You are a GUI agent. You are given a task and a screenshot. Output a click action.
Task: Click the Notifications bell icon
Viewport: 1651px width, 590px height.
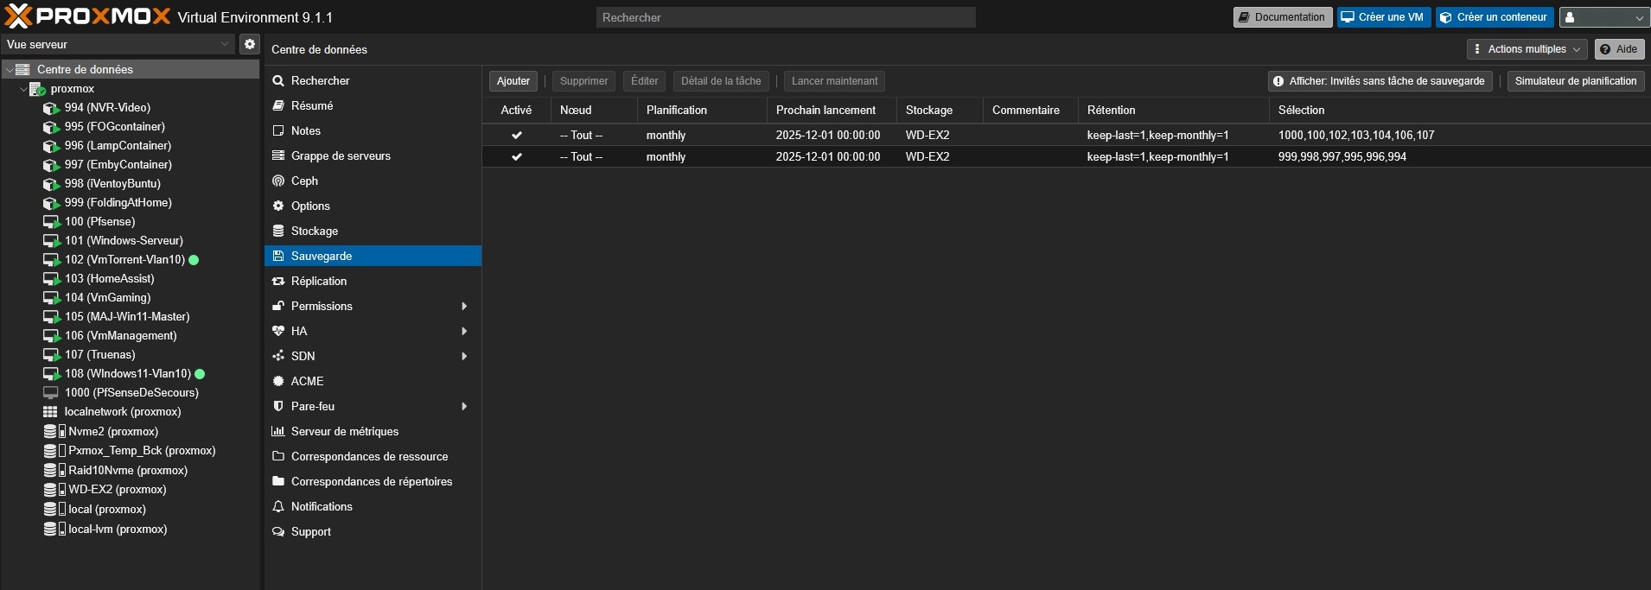[278, 507]
